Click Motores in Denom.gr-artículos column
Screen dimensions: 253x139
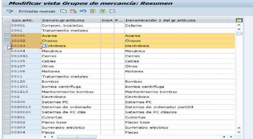point(71,71)
